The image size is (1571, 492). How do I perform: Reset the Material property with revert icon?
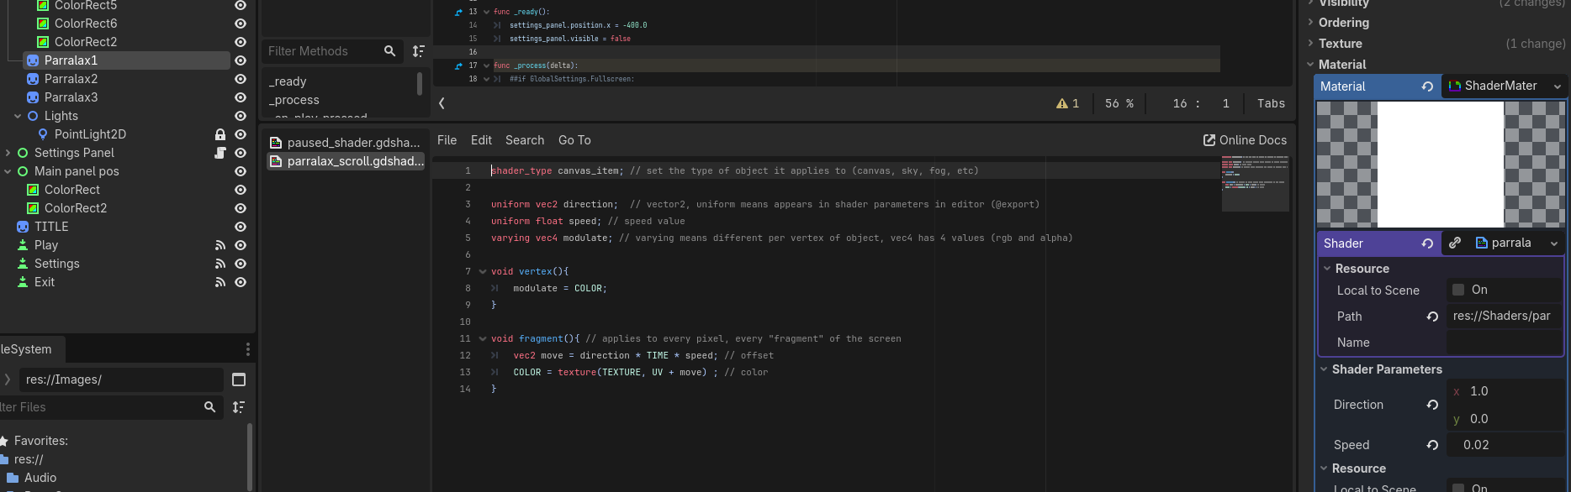coord(1427,86)
